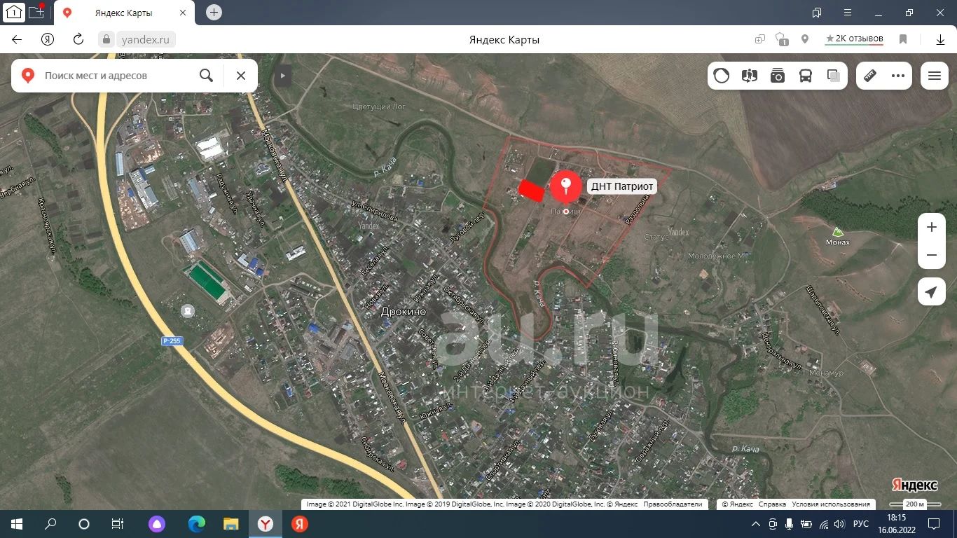Reload the page

(x=78, y=40)
